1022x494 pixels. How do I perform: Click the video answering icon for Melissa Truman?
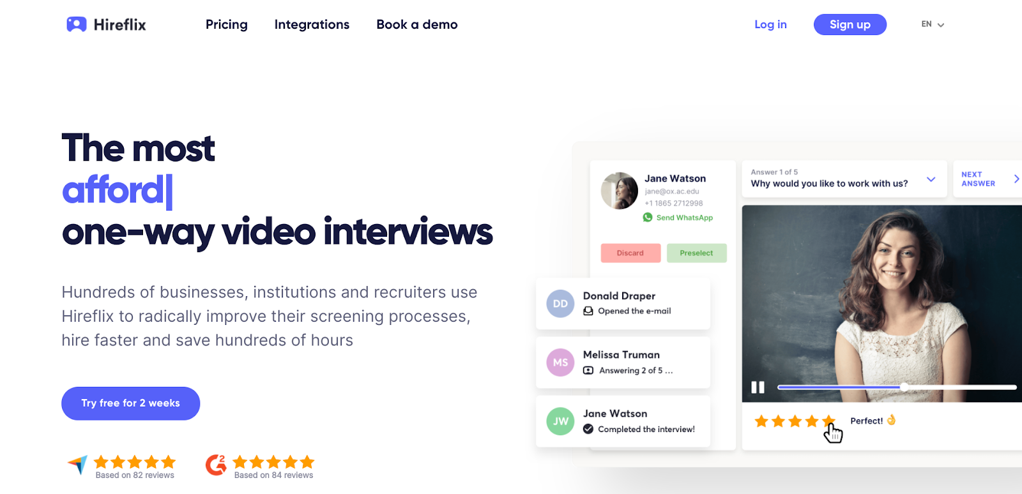[588, 370]
